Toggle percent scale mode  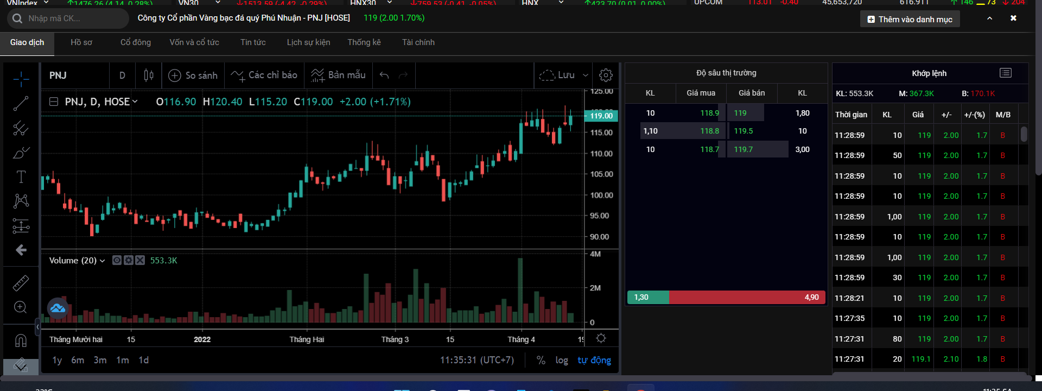pos(541,360)
